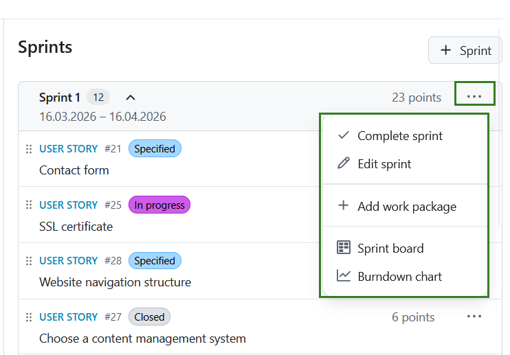Click the In progress status badge
The width and height of the screenshot is (510, 355).
pyautogui.click(x=159, y=205)
